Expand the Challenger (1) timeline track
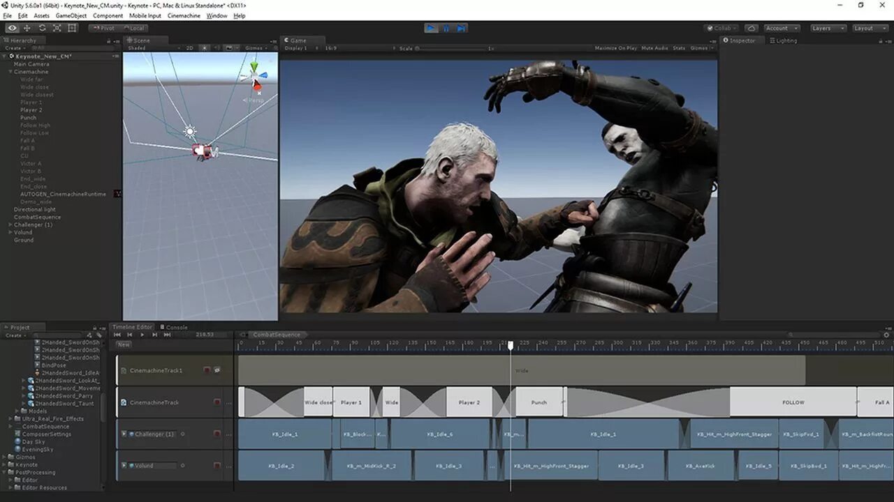Image resolution: width=894 pixels, height=502 pixels. [124, 434]
